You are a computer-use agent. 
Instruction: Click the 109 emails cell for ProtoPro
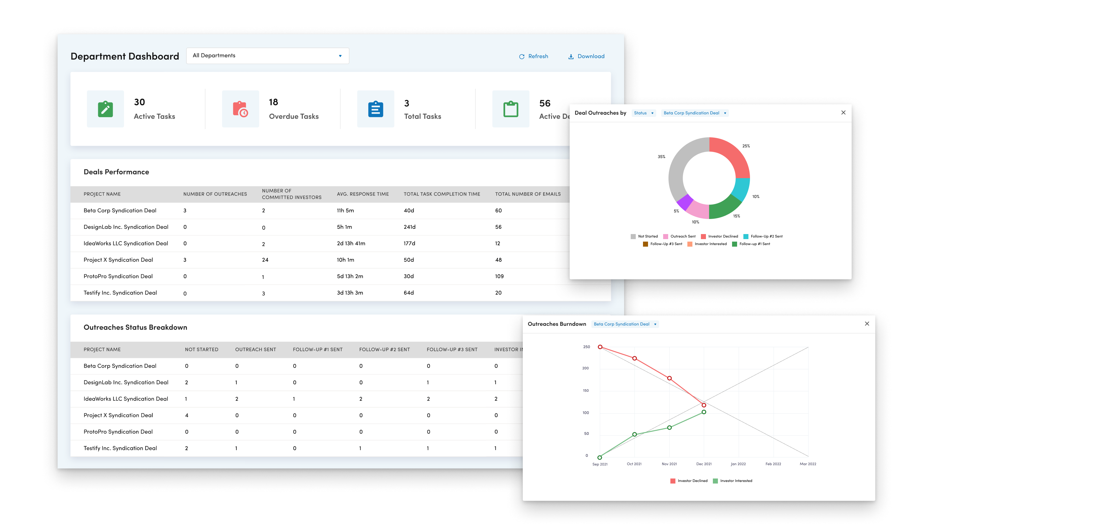(499, 276)
